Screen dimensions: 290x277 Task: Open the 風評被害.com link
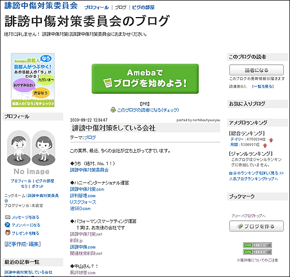click(83, 272)
